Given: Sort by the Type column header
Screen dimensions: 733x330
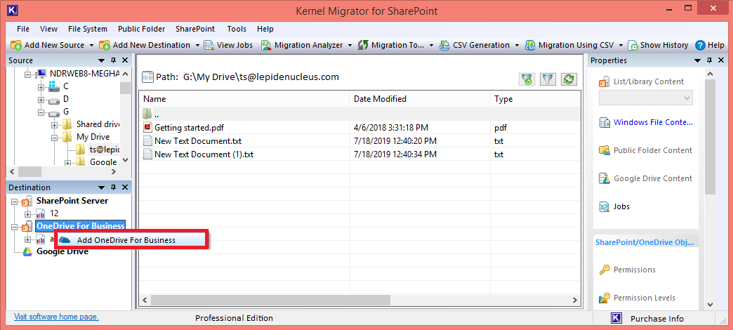Looking at the screenshot, I should 535,99.
